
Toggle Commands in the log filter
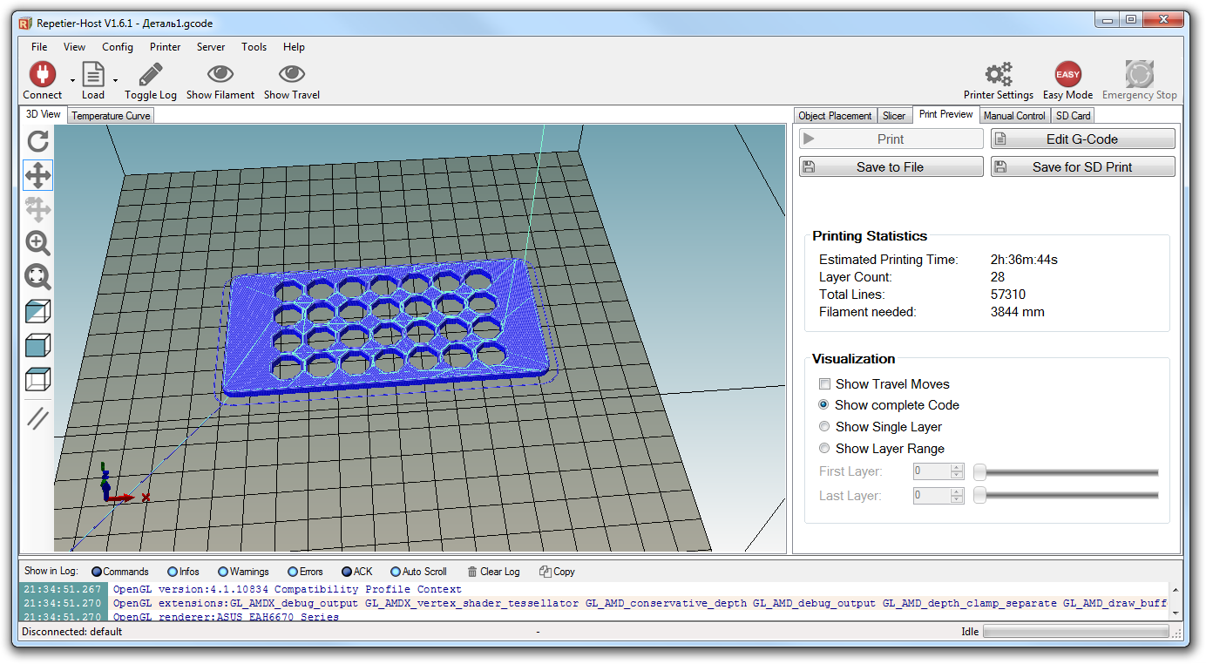coord(119,572)
